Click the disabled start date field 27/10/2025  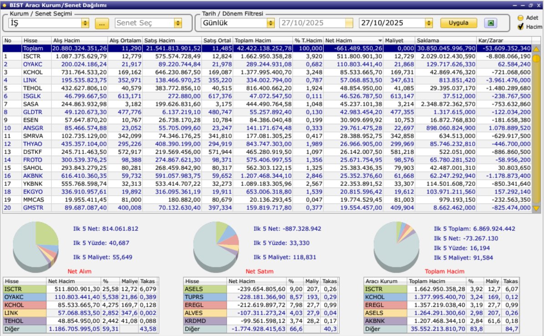[316, 23]
